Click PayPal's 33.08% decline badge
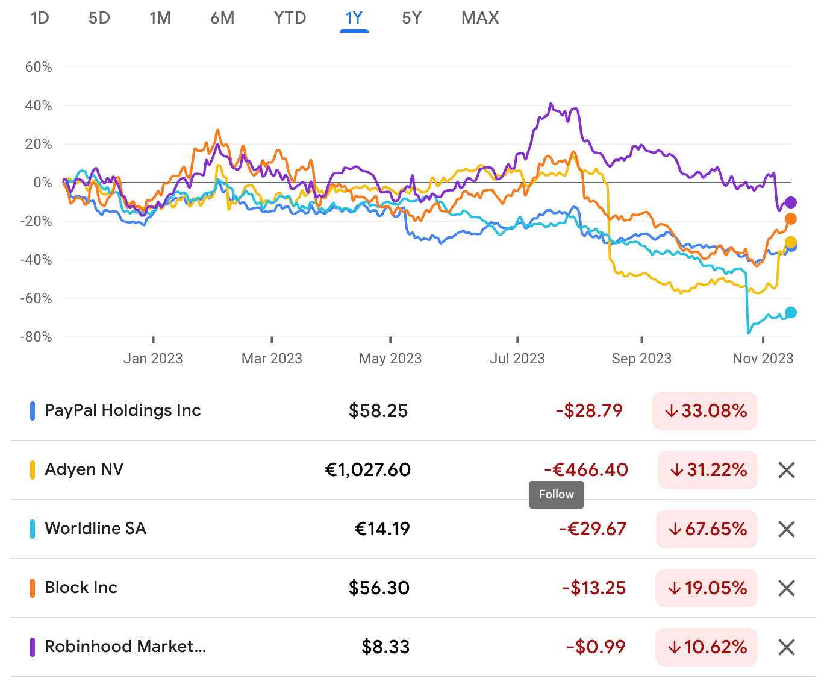Viewport: 830px width, 687px height. tap(705, 411)
